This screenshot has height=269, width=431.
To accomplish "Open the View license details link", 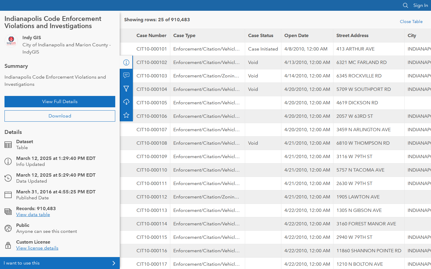I will 37,248.
